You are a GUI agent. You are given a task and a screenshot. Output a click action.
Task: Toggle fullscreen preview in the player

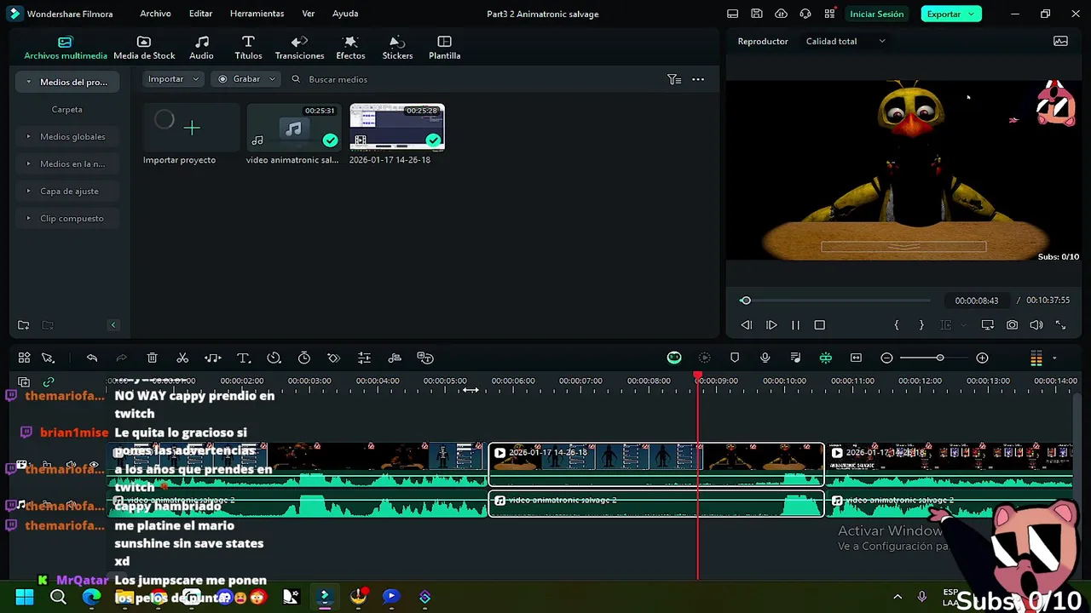pos(1060,325)
